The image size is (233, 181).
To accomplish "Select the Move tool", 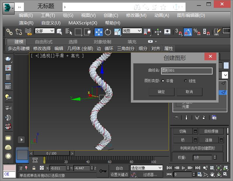I will click(99, 32).
